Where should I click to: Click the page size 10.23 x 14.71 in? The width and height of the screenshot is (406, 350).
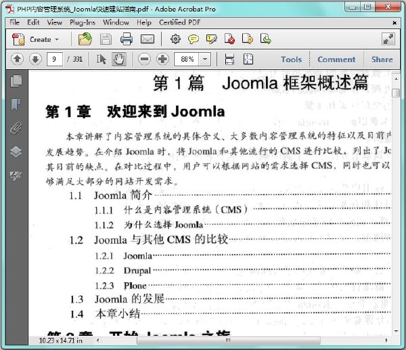[x=61, y=340]
